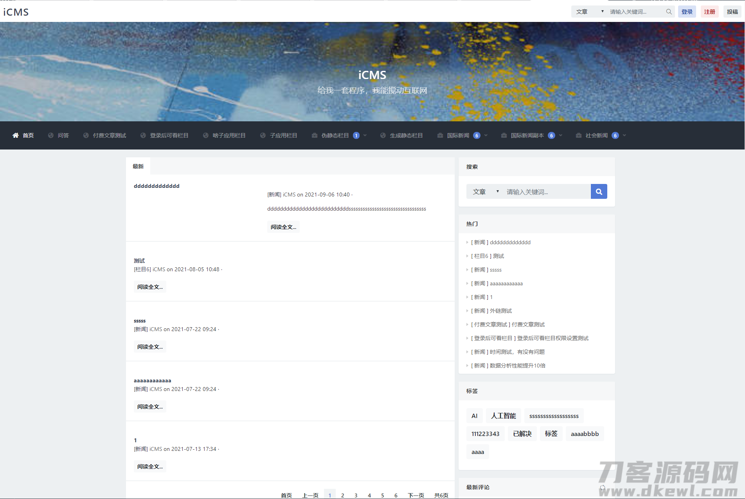Click the blue magnifier button in sidebar search

(599, 191)
